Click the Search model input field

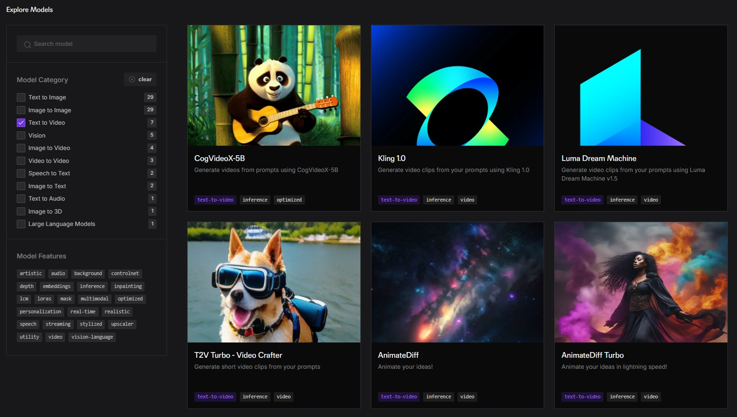click(x=87, y=44)
